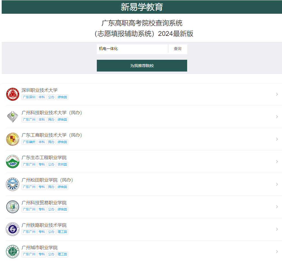Click the 广州科技贸易职业学院 logo
This screenshot has height=262, width=282.
13,207
